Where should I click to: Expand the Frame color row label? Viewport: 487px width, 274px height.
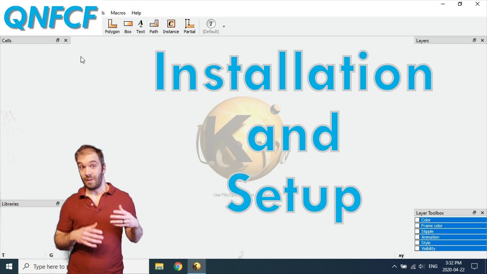[x=432, y=226]
